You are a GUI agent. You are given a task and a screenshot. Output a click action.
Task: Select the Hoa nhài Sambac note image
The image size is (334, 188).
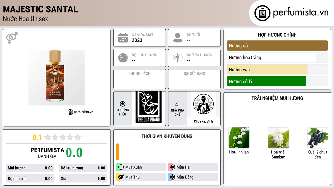(278, 138)
